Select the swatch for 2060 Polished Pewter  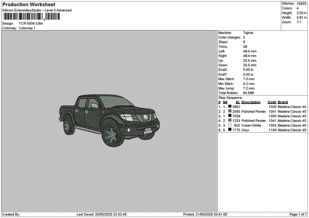click(x=230, y=111)
